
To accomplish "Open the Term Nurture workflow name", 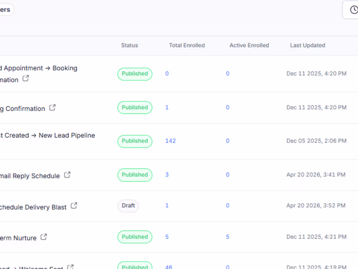I will [18, 238].
